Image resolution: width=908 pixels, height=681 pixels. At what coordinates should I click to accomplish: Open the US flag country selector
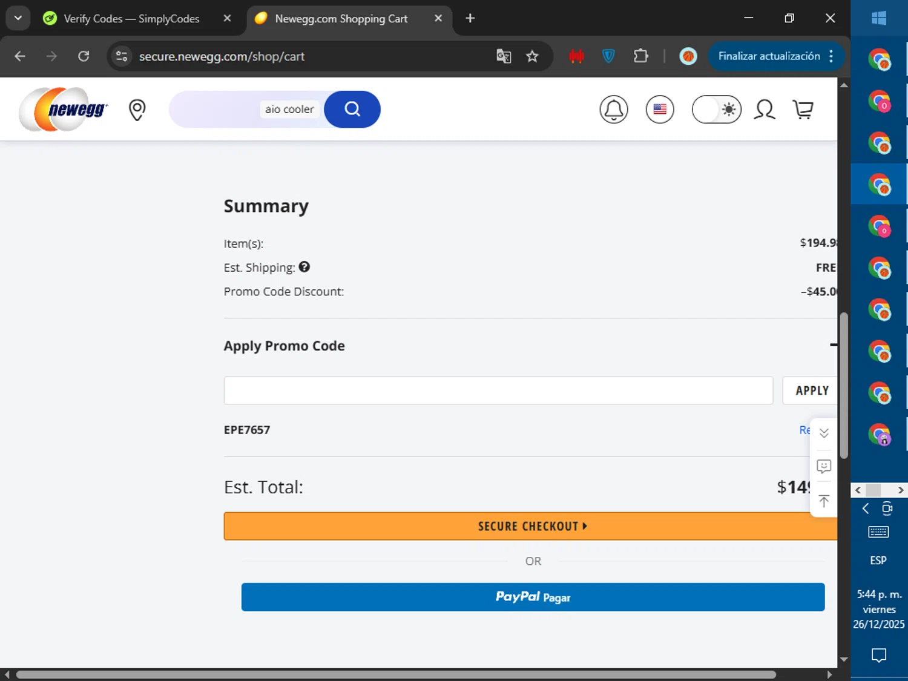point(659,110)
